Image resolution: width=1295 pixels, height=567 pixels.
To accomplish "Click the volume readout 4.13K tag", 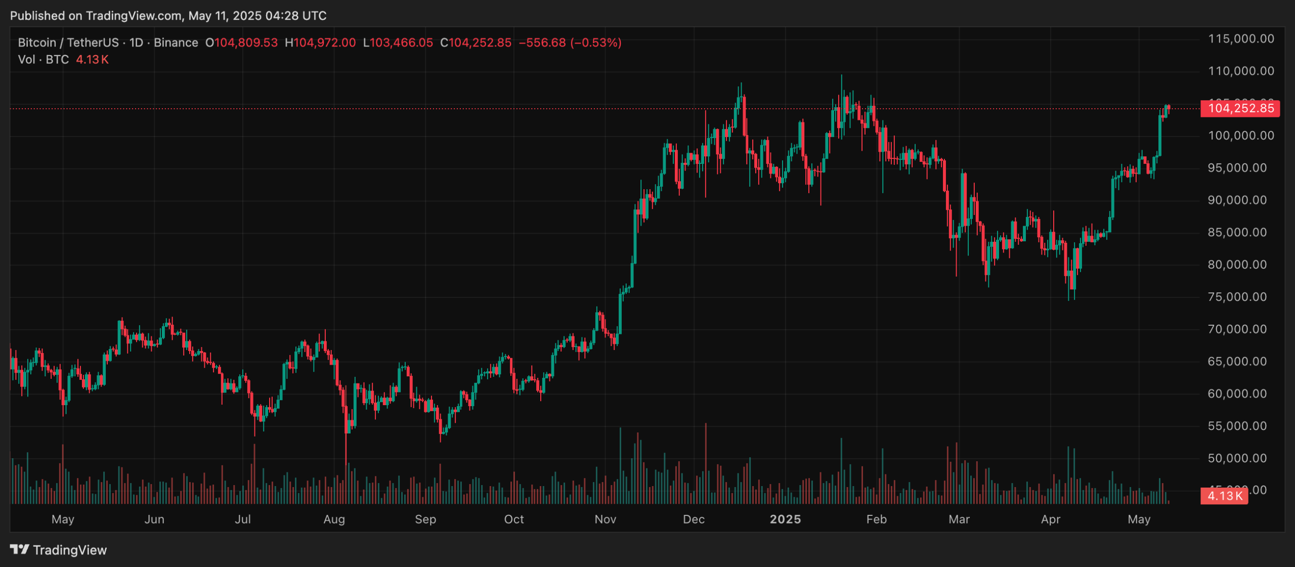I will pyautogui.click(x=1224, y=497).
